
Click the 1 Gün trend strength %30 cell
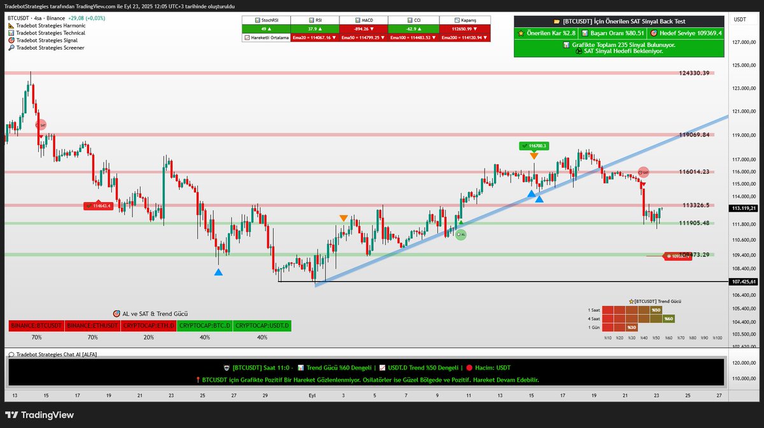coord(632,328)
